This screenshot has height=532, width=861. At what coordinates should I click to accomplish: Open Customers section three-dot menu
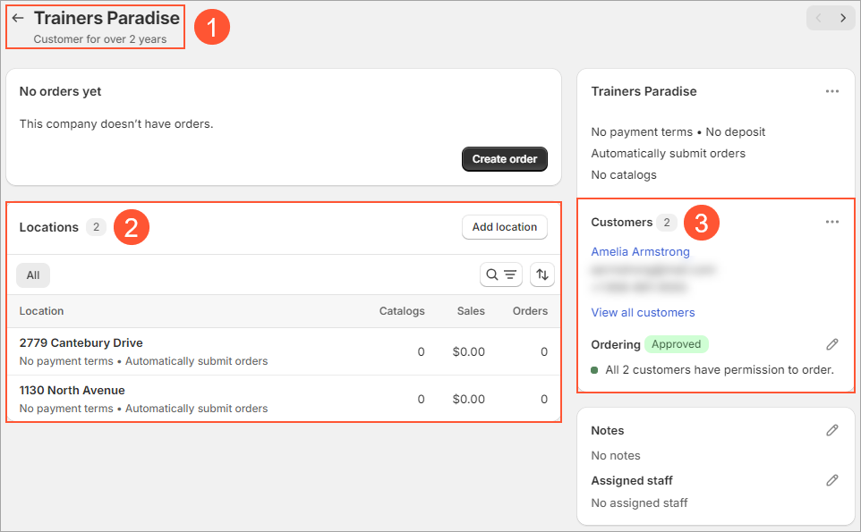(832, 222)
